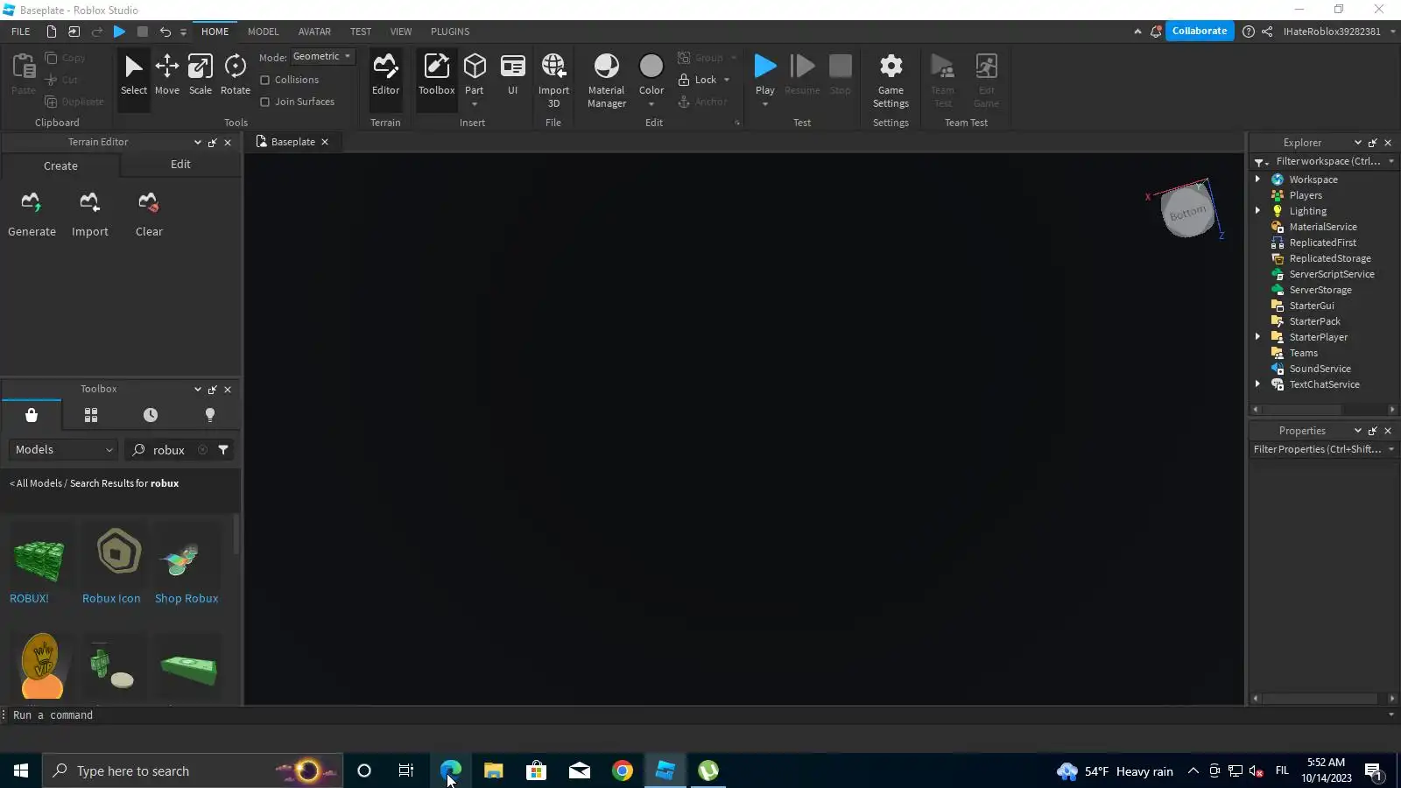1401x788 pixels.
Task: Open Toolbox Recent tab
Action: click(151, 415)
